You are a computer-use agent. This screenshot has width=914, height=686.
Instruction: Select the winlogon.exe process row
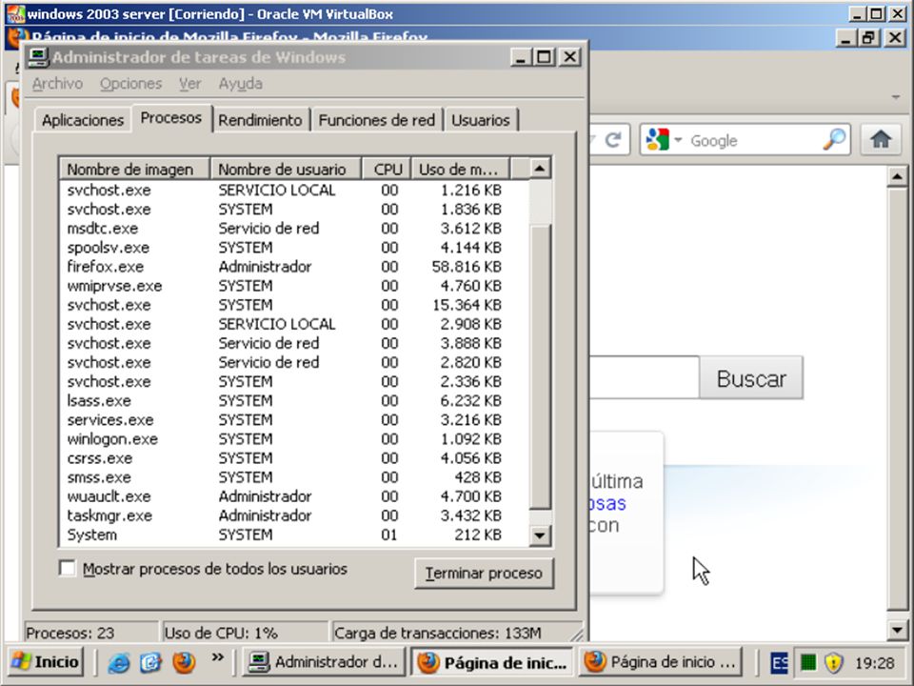(294, 439)
